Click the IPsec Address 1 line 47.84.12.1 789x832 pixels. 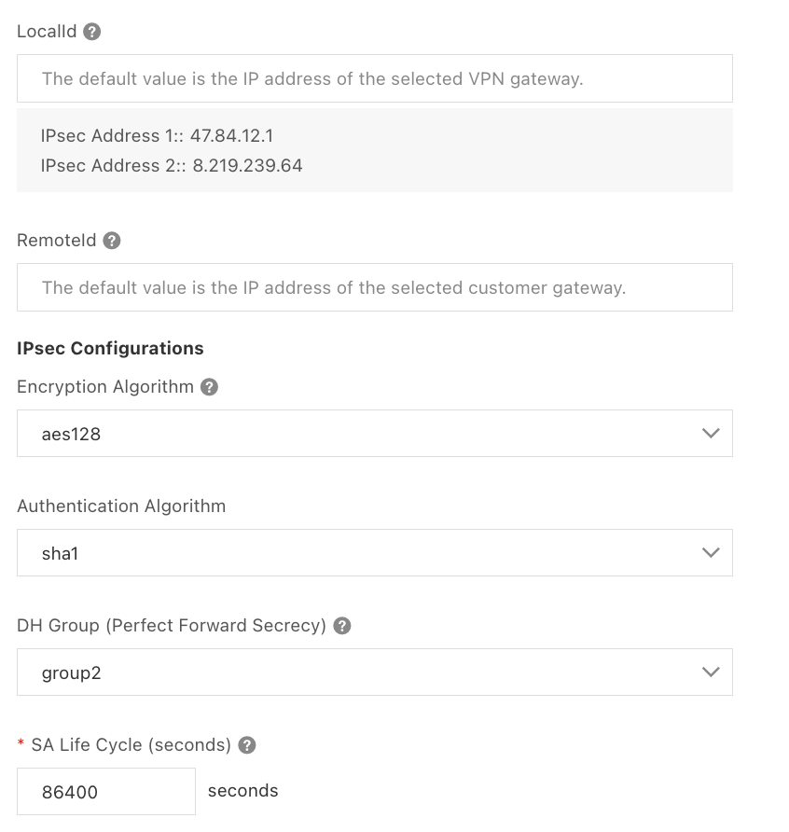pyautogui.click(x=157, y=136)
